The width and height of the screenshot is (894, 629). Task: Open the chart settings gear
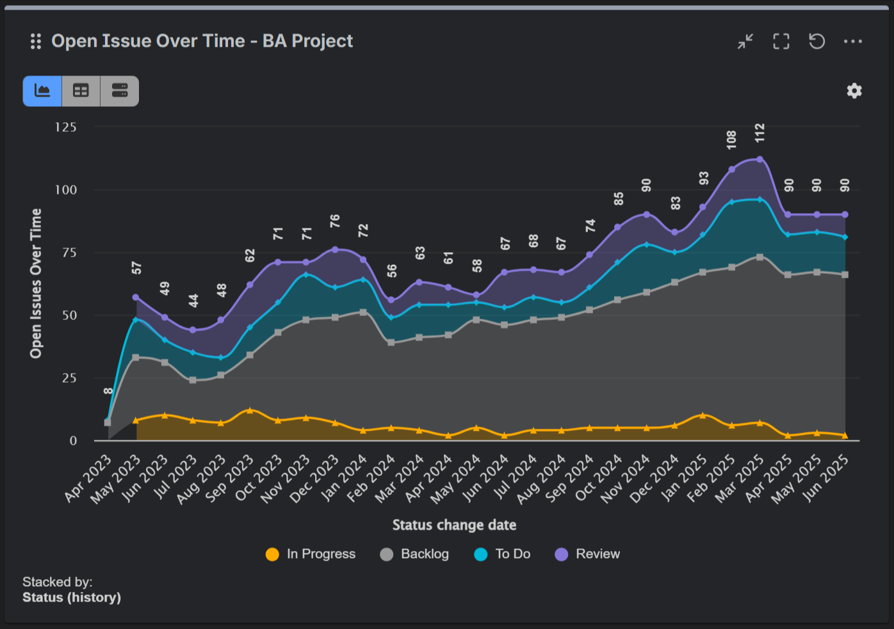[x=854, y=91]
